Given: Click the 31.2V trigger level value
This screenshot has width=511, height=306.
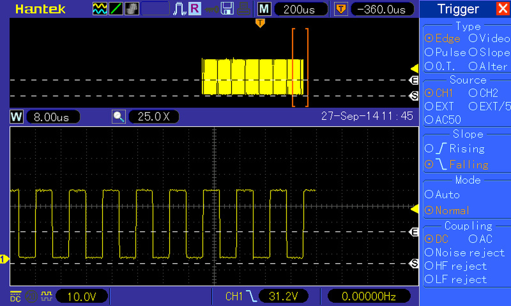Looking at the screenshot, I should [283, 296].
